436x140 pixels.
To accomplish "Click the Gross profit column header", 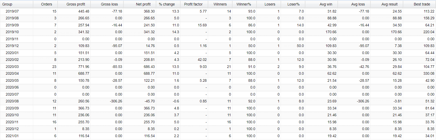I will (74, 4).
